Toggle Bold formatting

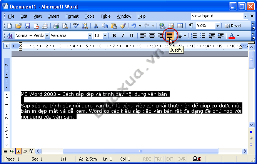114,35
